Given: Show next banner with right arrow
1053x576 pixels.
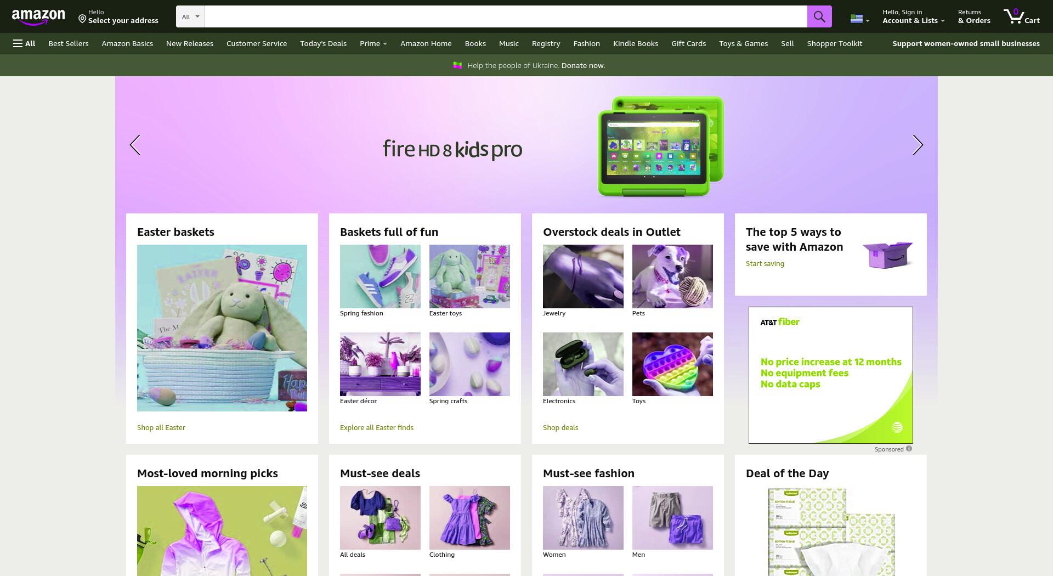Looking at the screenshot, I should tap(918, 145).
